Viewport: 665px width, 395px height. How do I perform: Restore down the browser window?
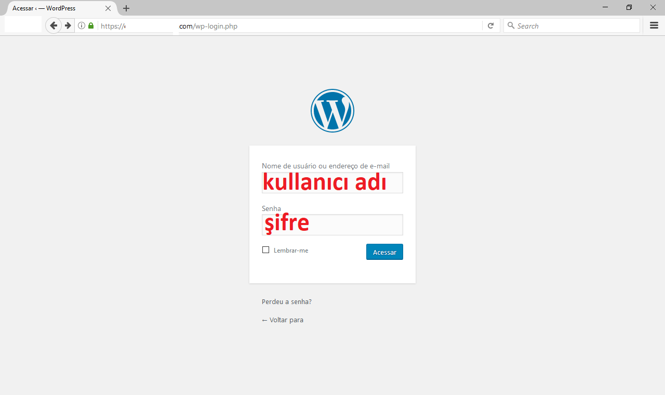629,7
